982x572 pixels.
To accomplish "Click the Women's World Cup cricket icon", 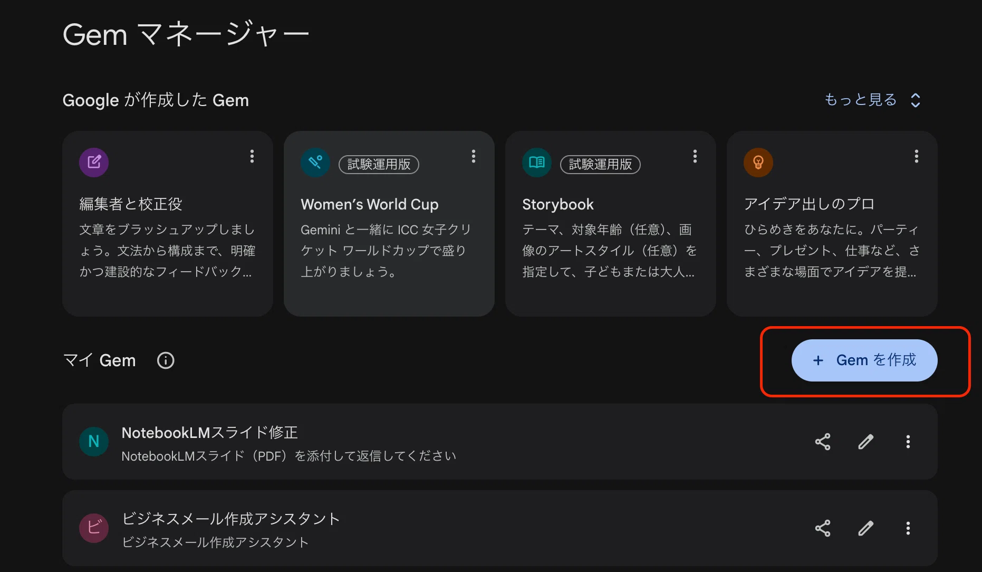I will click(x=315, y=162).
